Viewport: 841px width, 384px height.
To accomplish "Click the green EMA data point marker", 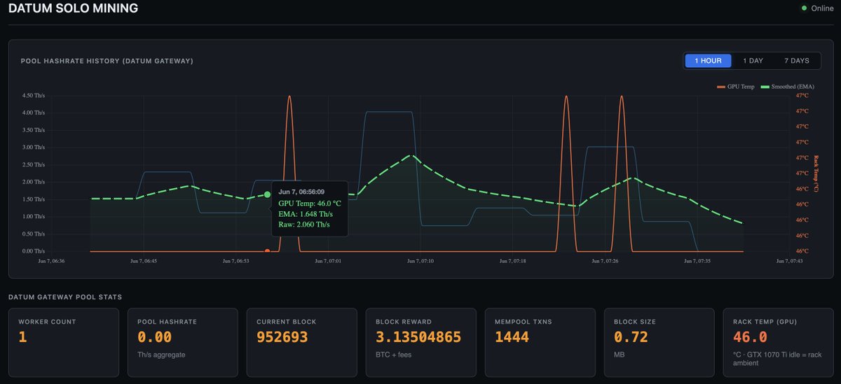I will tap(267, 194).
